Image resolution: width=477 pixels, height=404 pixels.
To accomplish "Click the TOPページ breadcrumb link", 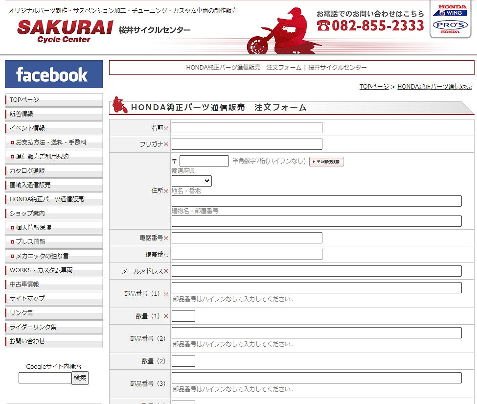I will [x=374, y=87].
